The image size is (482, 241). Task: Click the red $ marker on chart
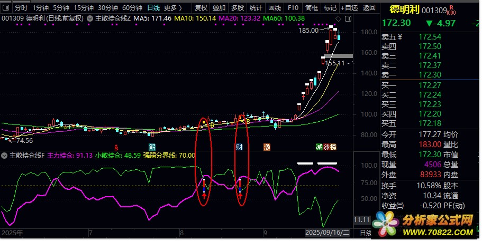click(x=116, y=147)
